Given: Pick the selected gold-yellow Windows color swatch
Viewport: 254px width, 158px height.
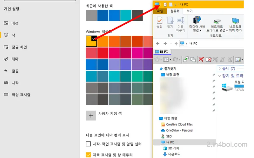Looking at the screenshot, I should (x=91, y=41).
